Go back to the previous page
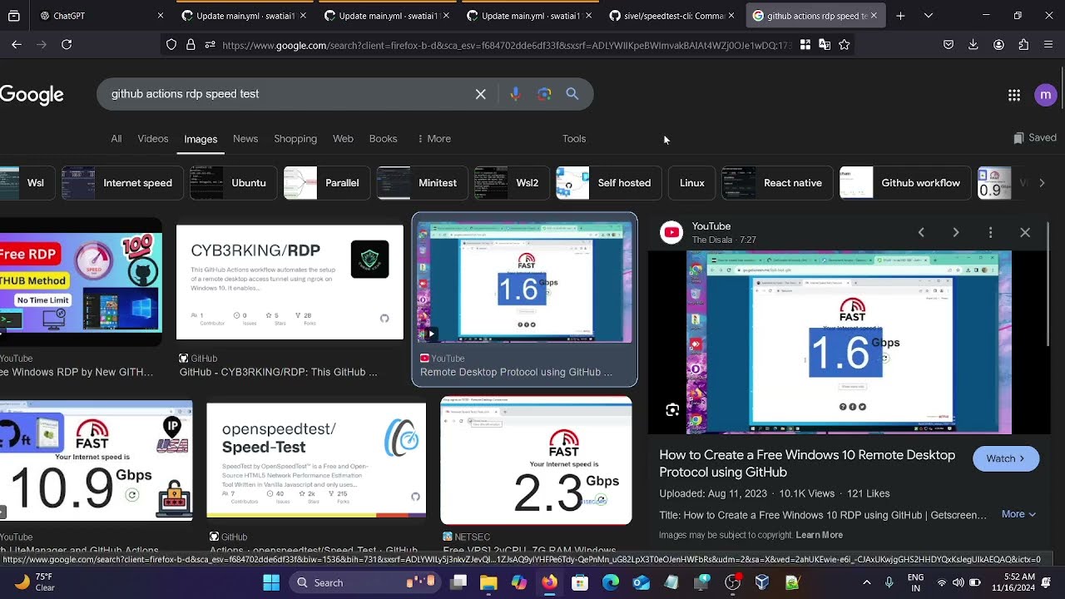This screenshot has height=599, width=1065. (x=17, y=44)
